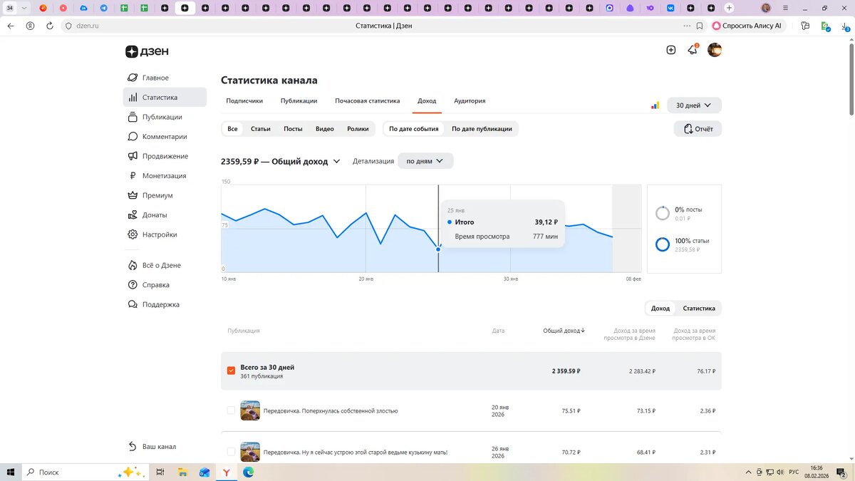Open Windows Start menu
Viewport: 855px width, 481px height.
[11, 472]
